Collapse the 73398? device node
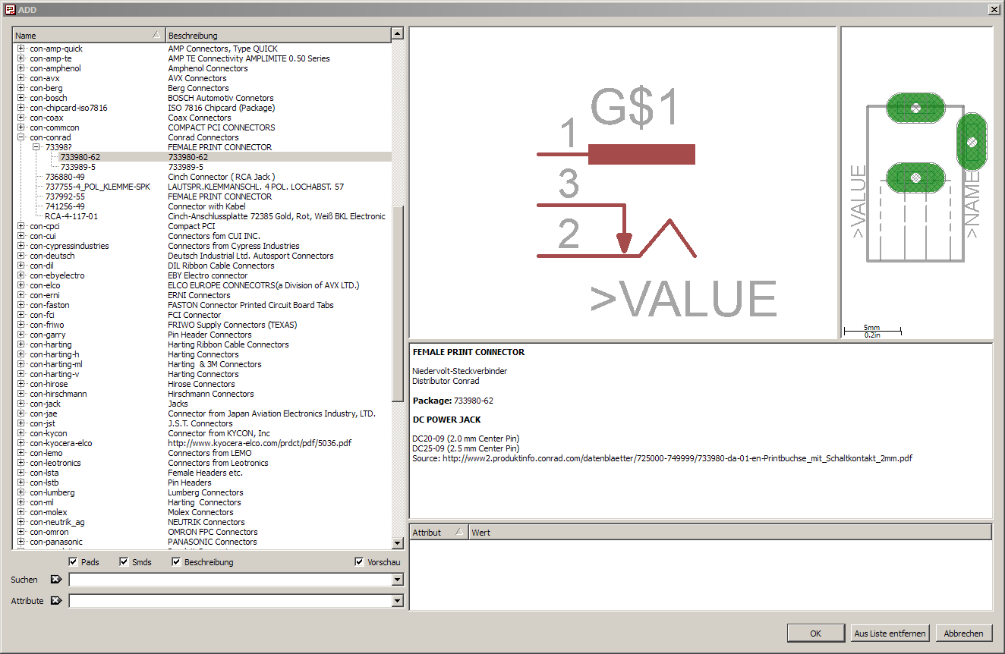The width and height of the screenshot is (1005, 654). 36,147
